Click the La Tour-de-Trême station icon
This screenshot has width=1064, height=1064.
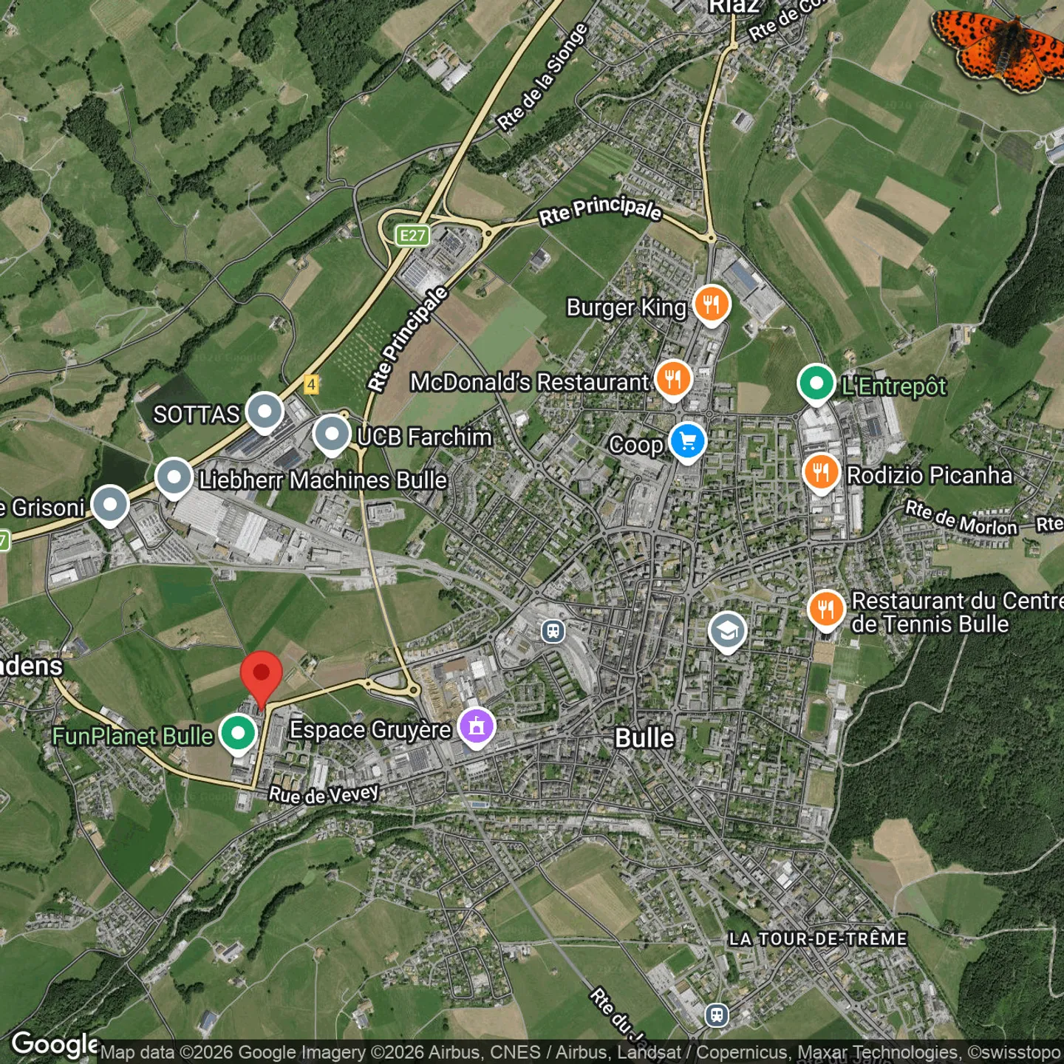point(716,1014)
